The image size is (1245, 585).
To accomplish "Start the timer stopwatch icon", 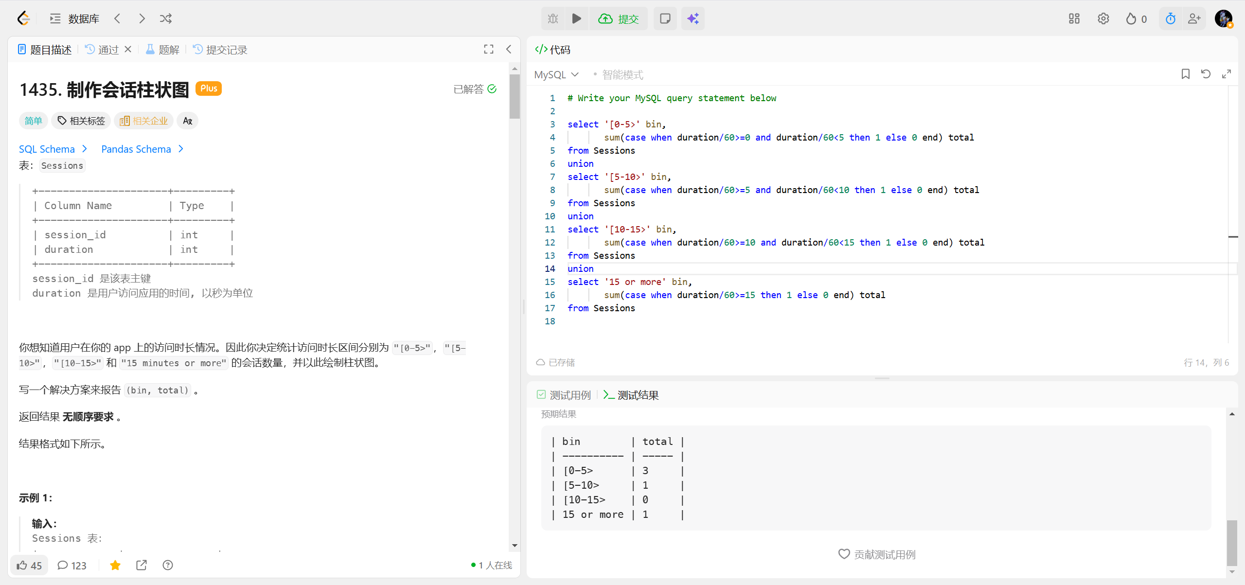I will [1170, 18].
